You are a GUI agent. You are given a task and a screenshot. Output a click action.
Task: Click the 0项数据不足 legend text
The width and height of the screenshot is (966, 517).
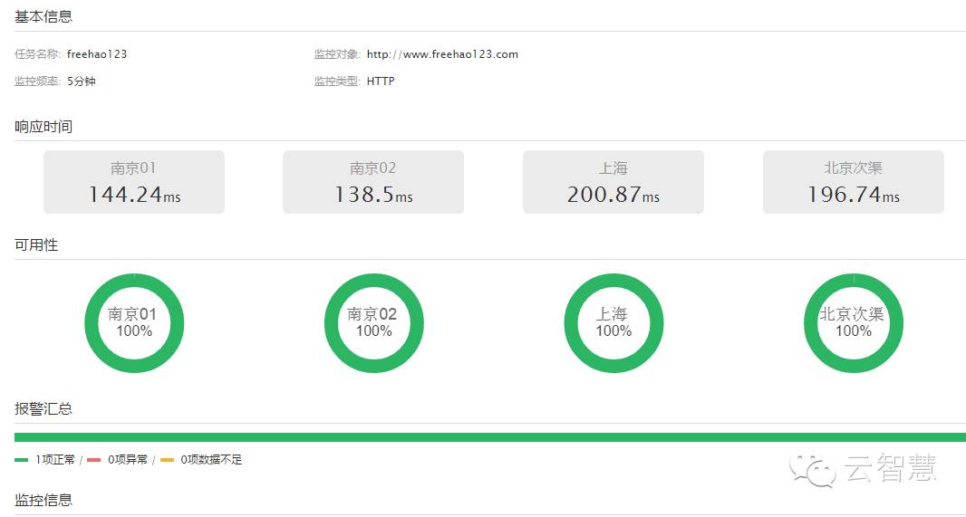[x=211, y=460]
